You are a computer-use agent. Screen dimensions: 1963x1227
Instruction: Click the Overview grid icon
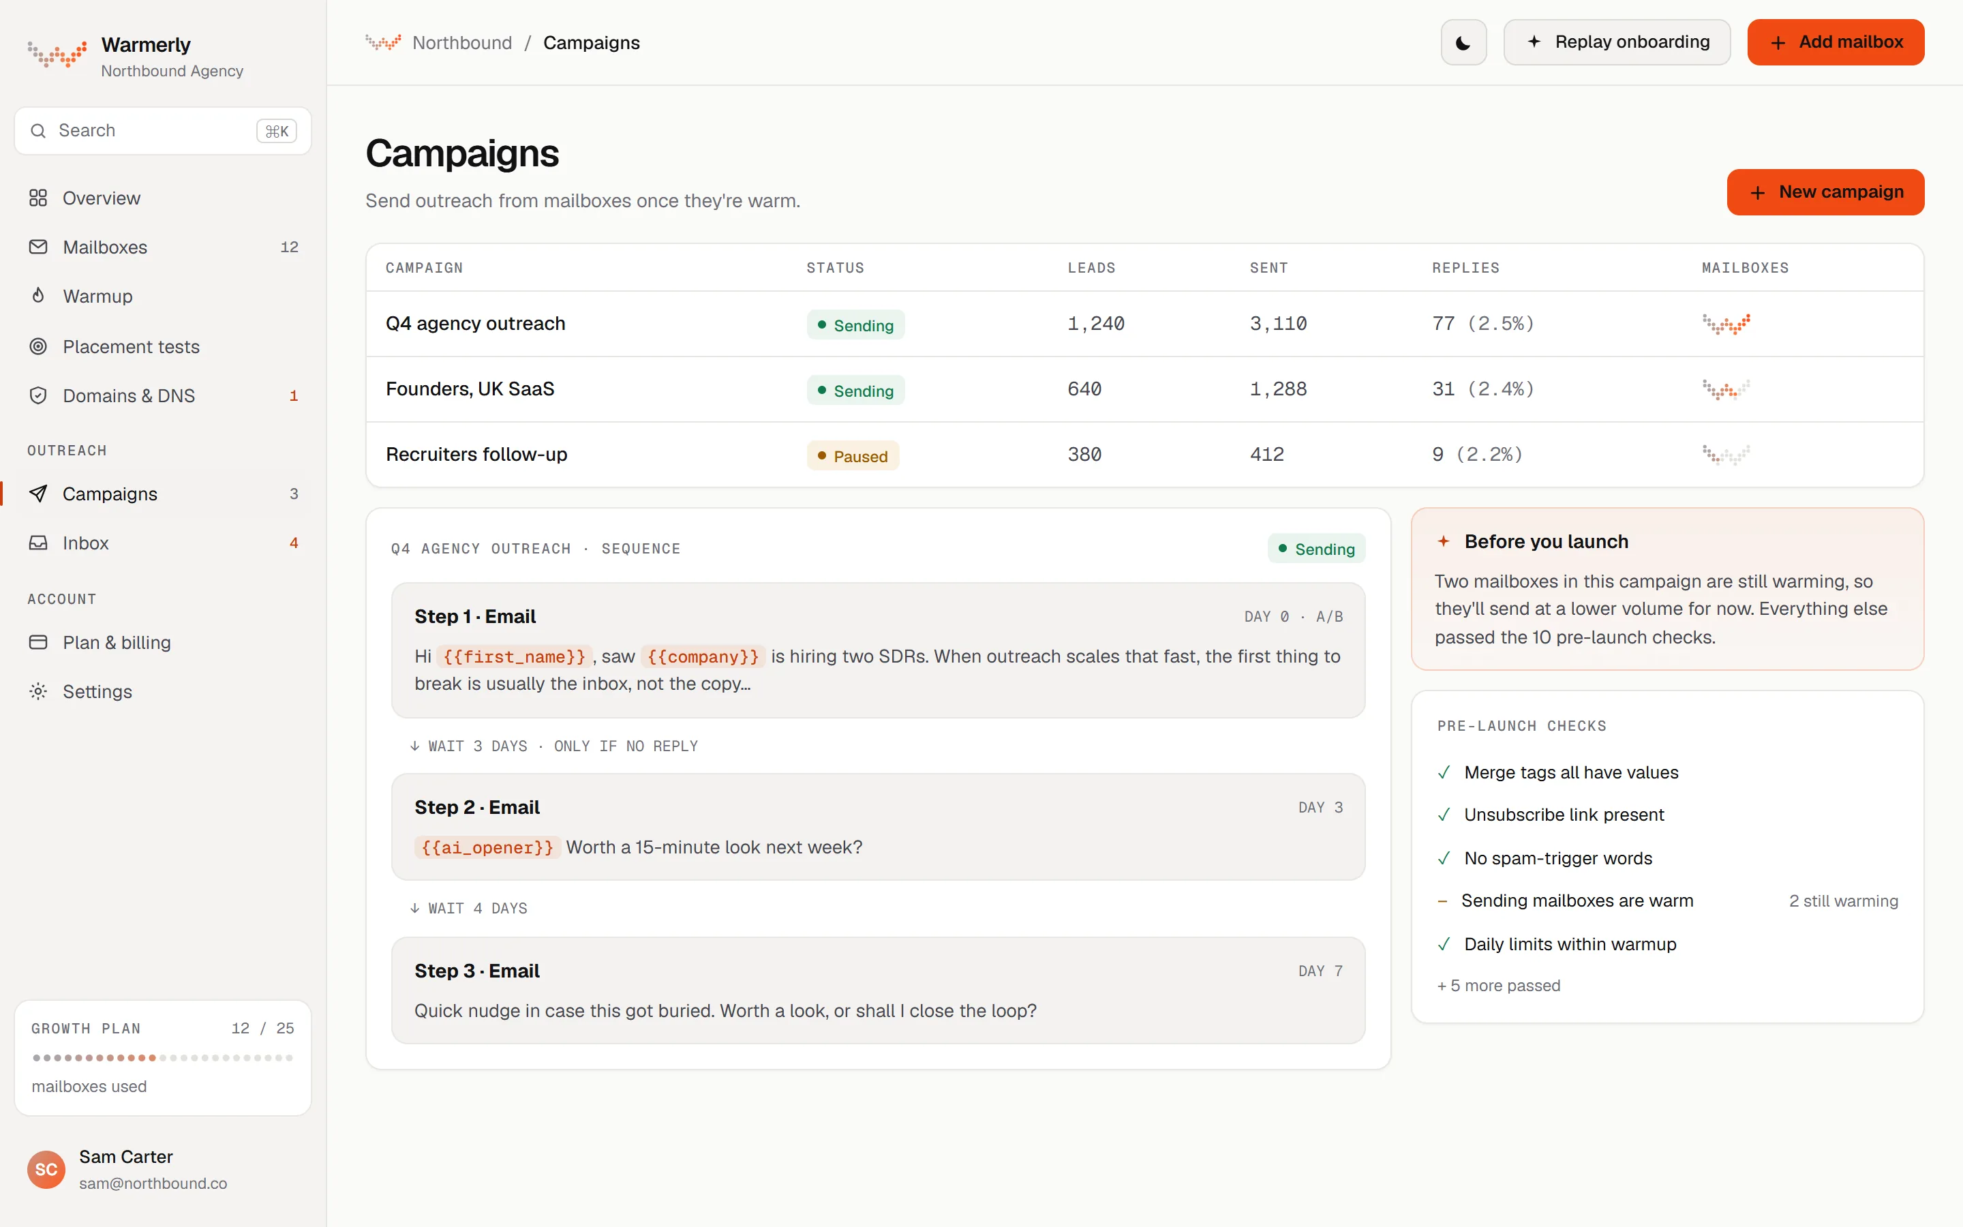point(38,198)
